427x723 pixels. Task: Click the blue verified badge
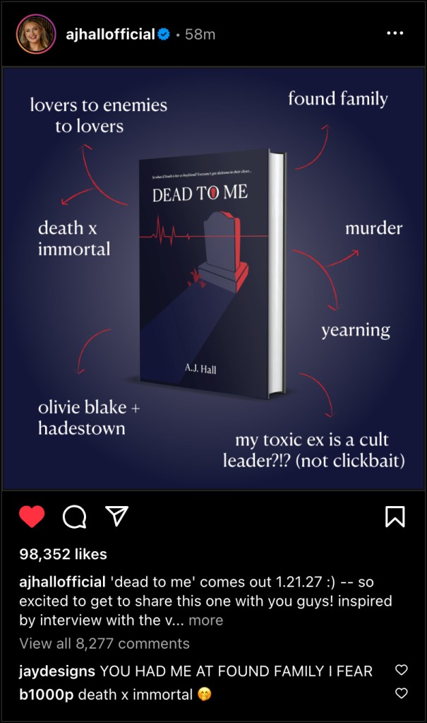pos(164,34)
